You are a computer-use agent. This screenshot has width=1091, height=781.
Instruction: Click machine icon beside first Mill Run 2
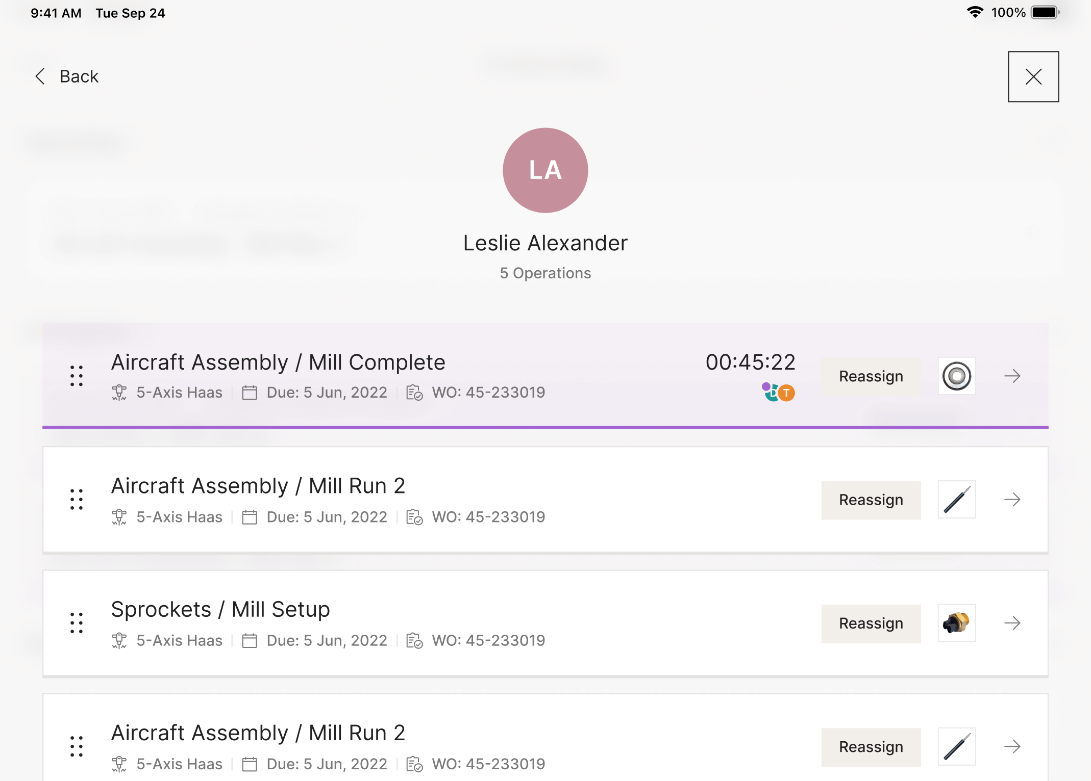(119, 517)
